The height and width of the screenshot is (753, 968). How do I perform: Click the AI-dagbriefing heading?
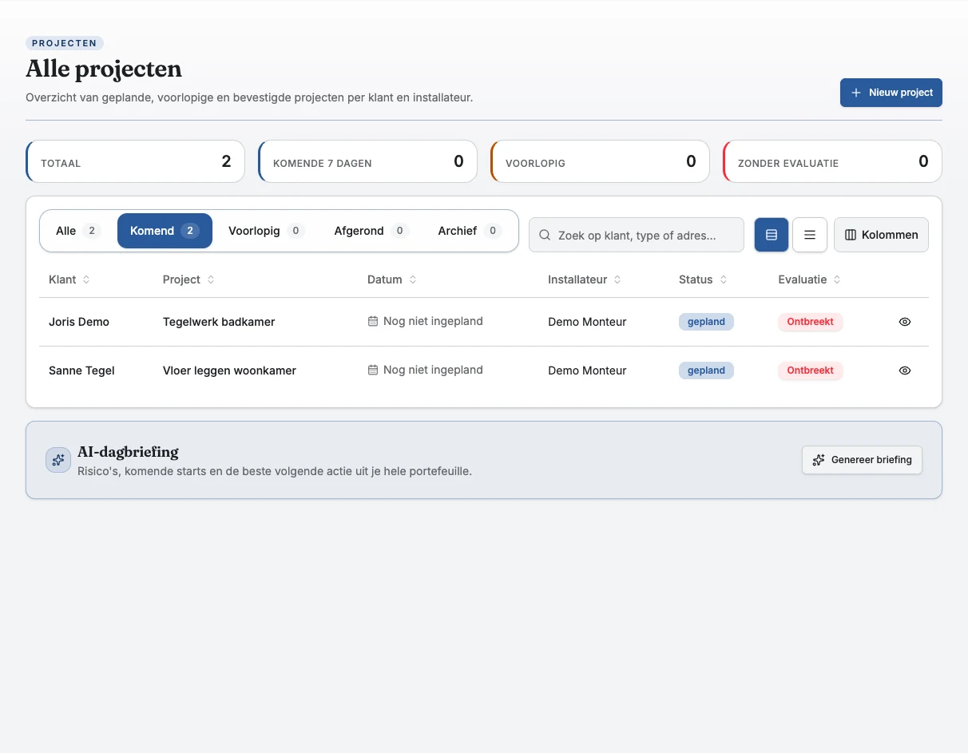[128, 452]
